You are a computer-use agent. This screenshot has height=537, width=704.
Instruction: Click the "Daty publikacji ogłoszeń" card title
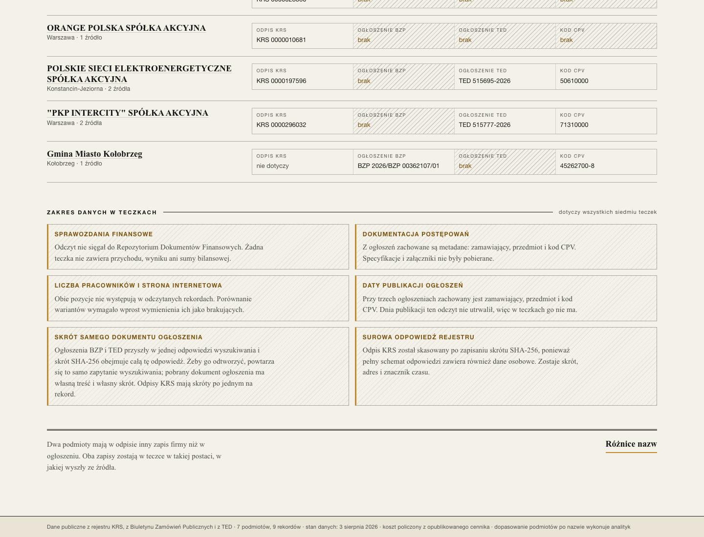coord(413,286)
